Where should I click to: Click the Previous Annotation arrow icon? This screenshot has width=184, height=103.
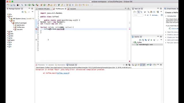tap(80, 5)
